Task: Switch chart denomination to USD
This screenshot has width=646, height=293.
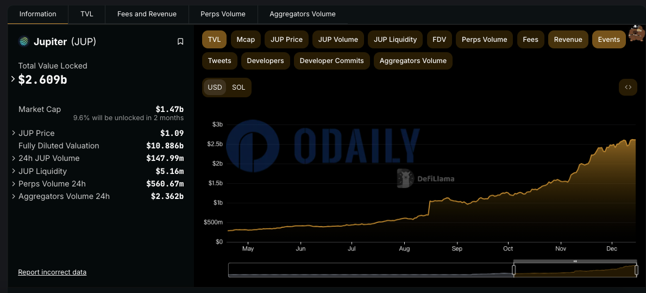Action: pyautogui.click(x=215, y=88)
